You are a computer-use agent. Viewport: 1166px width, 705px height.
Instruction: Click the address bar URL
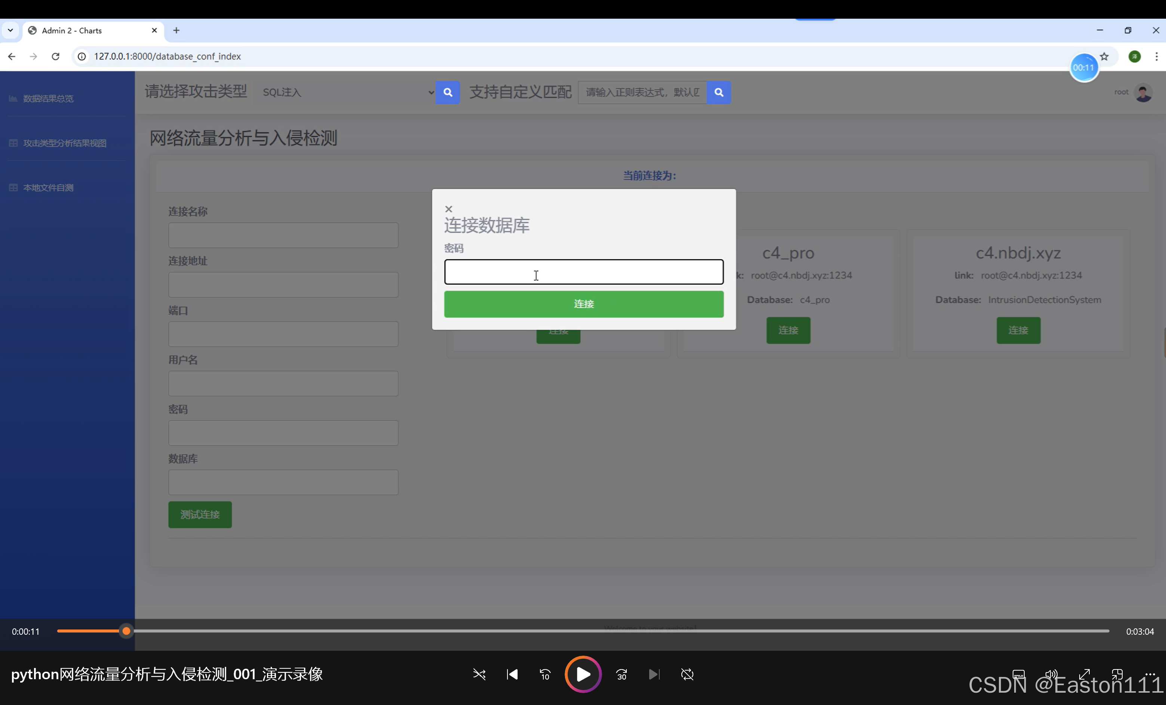[167, 56]
